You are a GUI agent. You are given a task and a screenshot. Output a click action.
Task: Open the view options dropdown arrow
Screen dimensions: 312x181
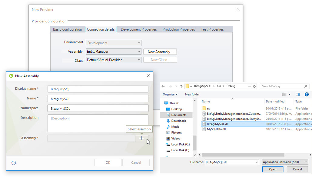point(290,94)
